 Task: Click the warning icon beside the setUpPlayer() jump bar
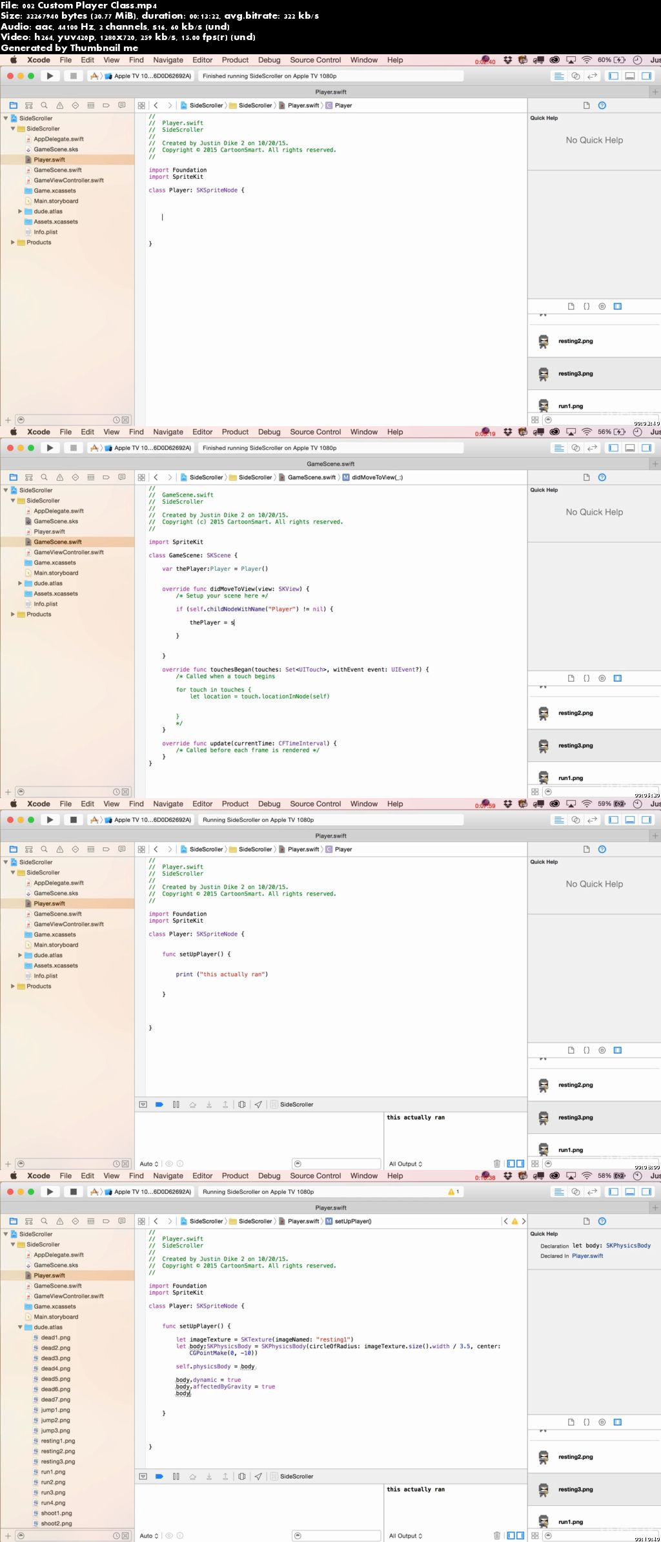tap(514, 1221)
